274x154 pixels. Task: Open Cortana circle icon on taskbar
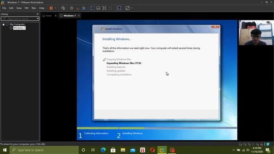83,150
